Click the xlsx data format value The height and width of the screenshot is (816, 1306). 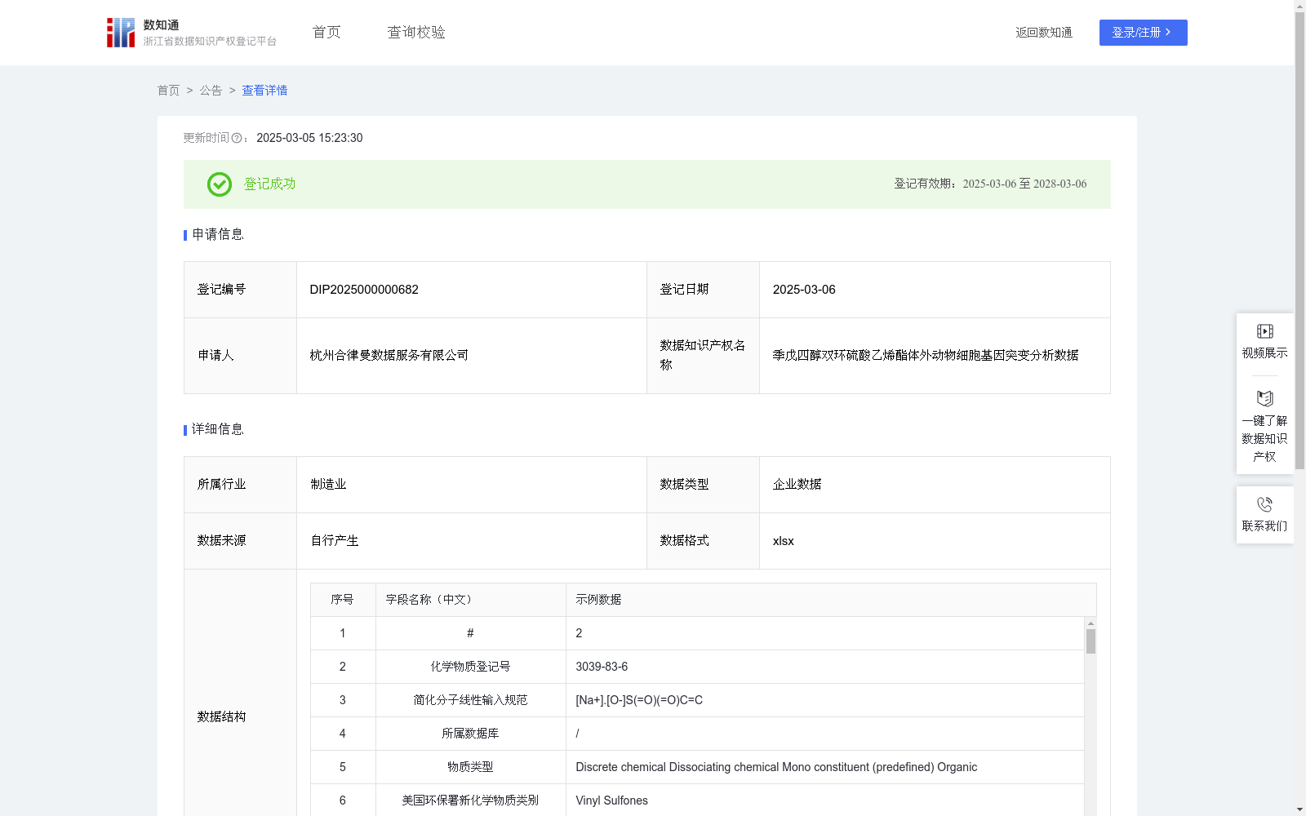(784, 541)
